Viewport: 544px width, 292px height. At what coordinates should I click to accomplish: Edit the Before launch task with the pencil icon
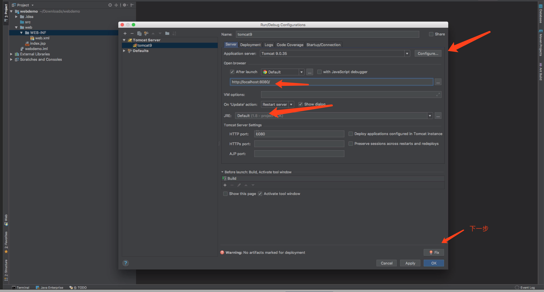[239, 185]
